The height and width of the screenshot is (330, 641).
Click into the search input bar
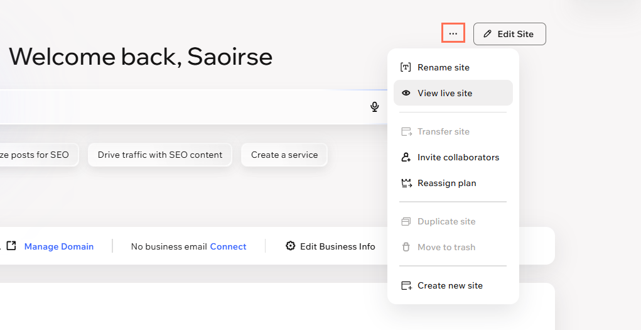pos(193,107)
